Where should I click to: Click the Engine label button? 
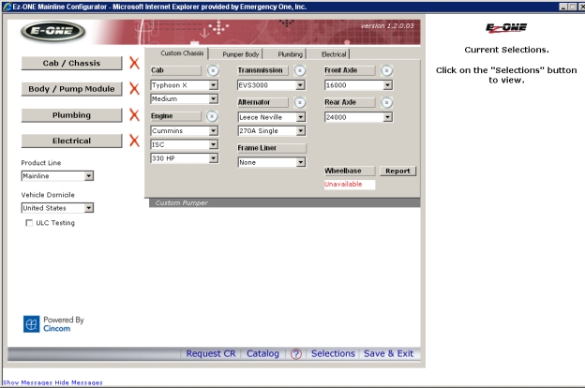tap(175, 116)
